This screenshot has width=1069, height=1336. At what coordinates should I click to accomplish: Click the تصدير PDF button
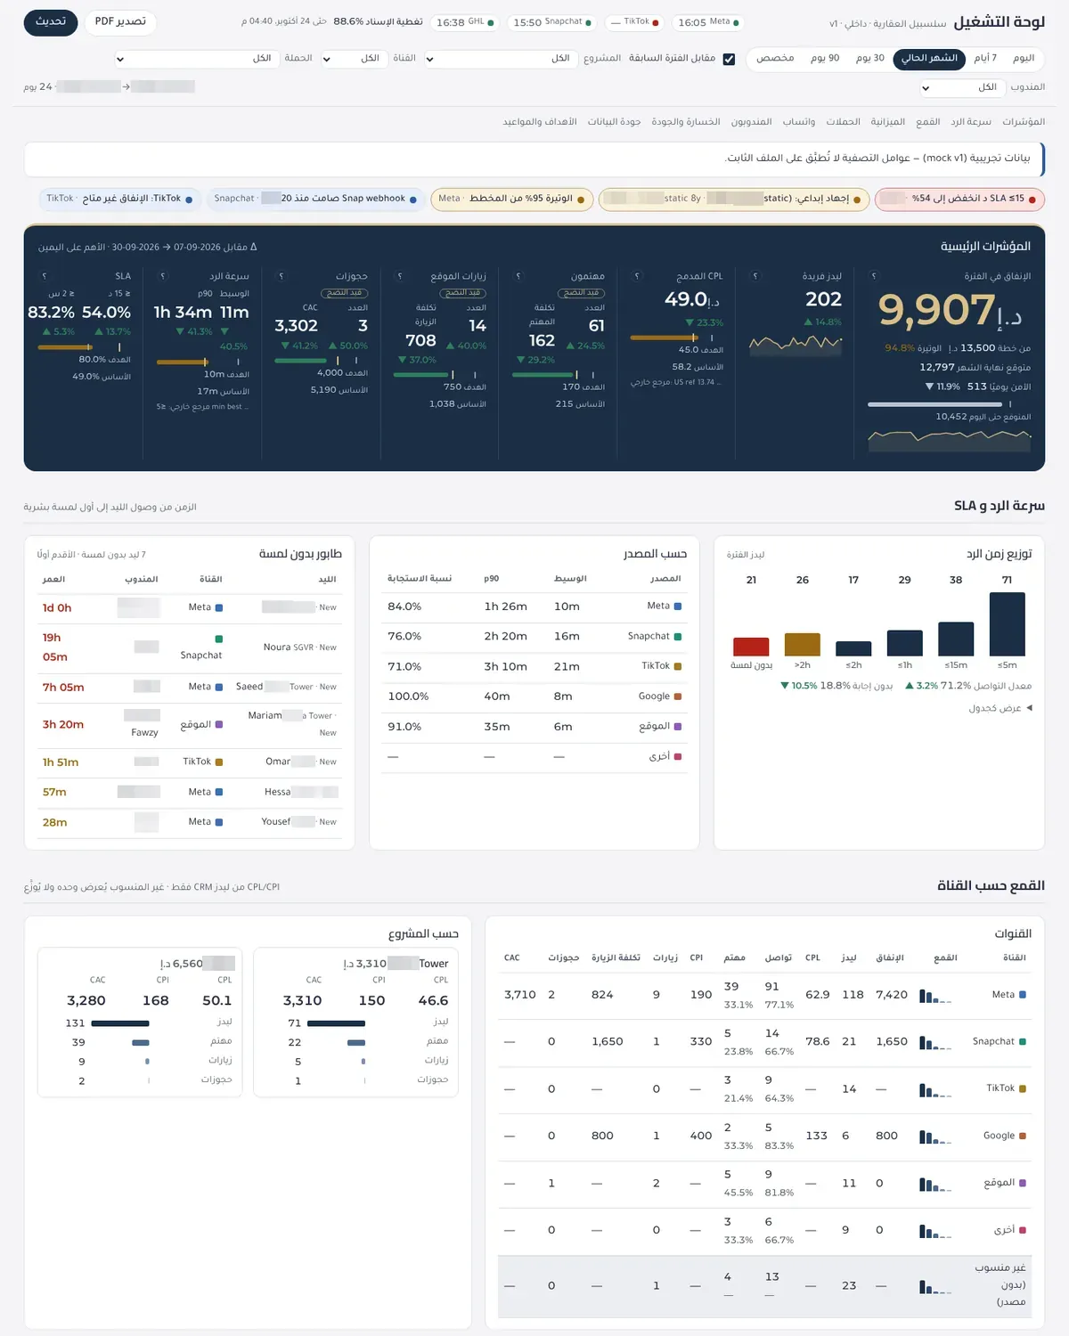(x=120, y=22)
